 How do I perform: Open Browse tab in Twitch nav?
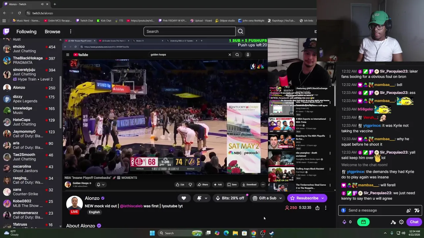[x=52, y=31]
